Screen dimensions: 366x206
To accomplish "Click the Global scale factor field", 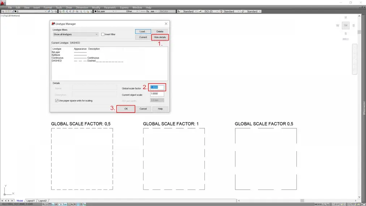I will 157,87.
